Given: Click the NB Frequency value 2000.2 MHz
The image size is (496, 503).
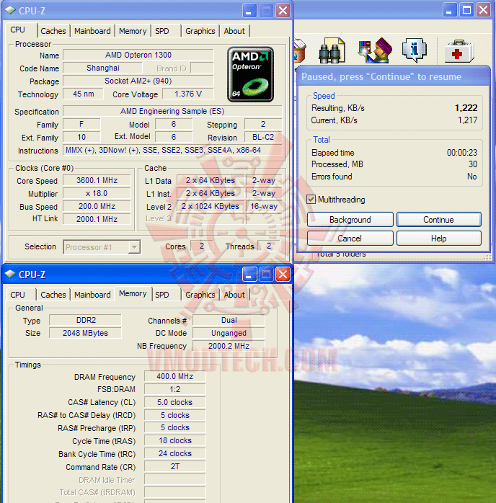Looking at the screenshot, I should pos(229,346).
